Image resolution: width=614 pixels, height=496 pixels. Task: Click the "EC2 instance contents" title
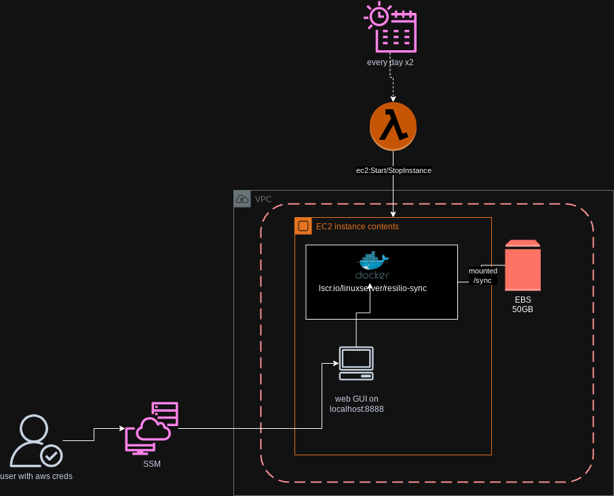[358, 227]
